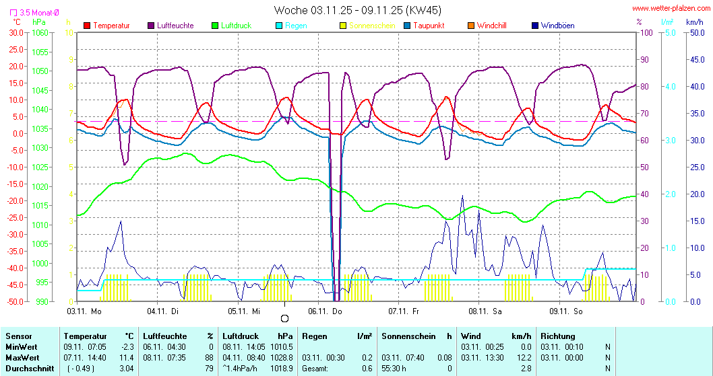
Task: Click the orange Windchill legend square
Action: [471, 26]
